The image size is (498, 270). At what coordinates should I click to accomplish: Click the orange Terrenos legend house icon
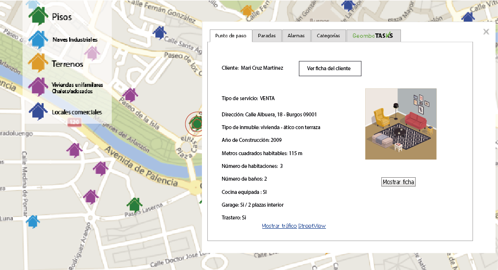pyautogui.click(x=37, y=63)
